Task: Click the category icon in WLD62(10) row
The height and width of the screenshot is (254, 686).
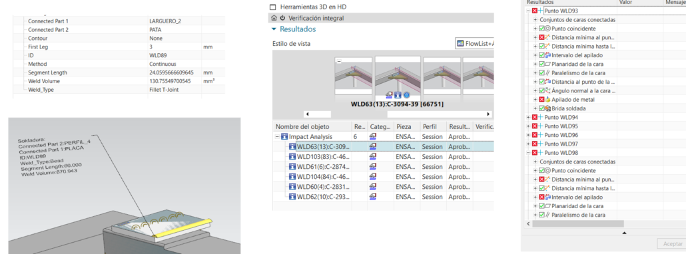Action: [x=373, y=197]
